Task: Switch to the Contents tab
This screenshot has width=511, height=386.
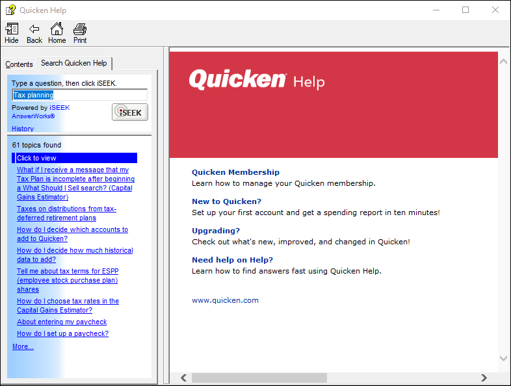Action: [19, 64]
